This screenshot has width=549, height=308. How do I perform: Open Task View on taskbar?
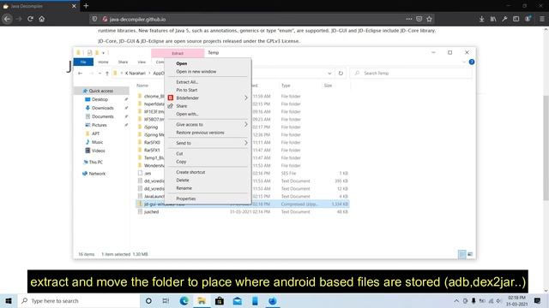point(166,300)
